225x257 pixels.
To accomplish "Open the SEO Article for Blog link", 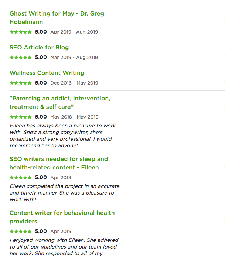I will pyautogui.click(x=39, y=48).
